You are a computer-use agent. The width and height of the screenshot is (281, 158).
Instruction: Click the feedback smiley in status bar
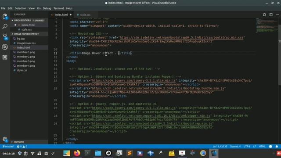[x=270, y=147]
